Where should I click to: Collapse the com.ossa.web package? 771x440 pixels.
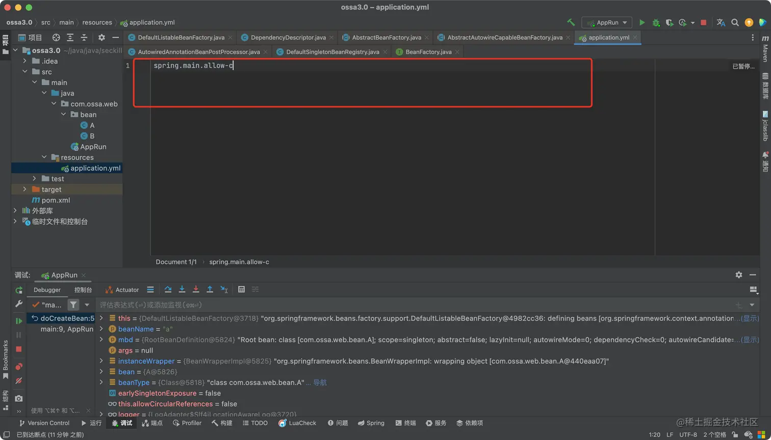tap(54, 104)
